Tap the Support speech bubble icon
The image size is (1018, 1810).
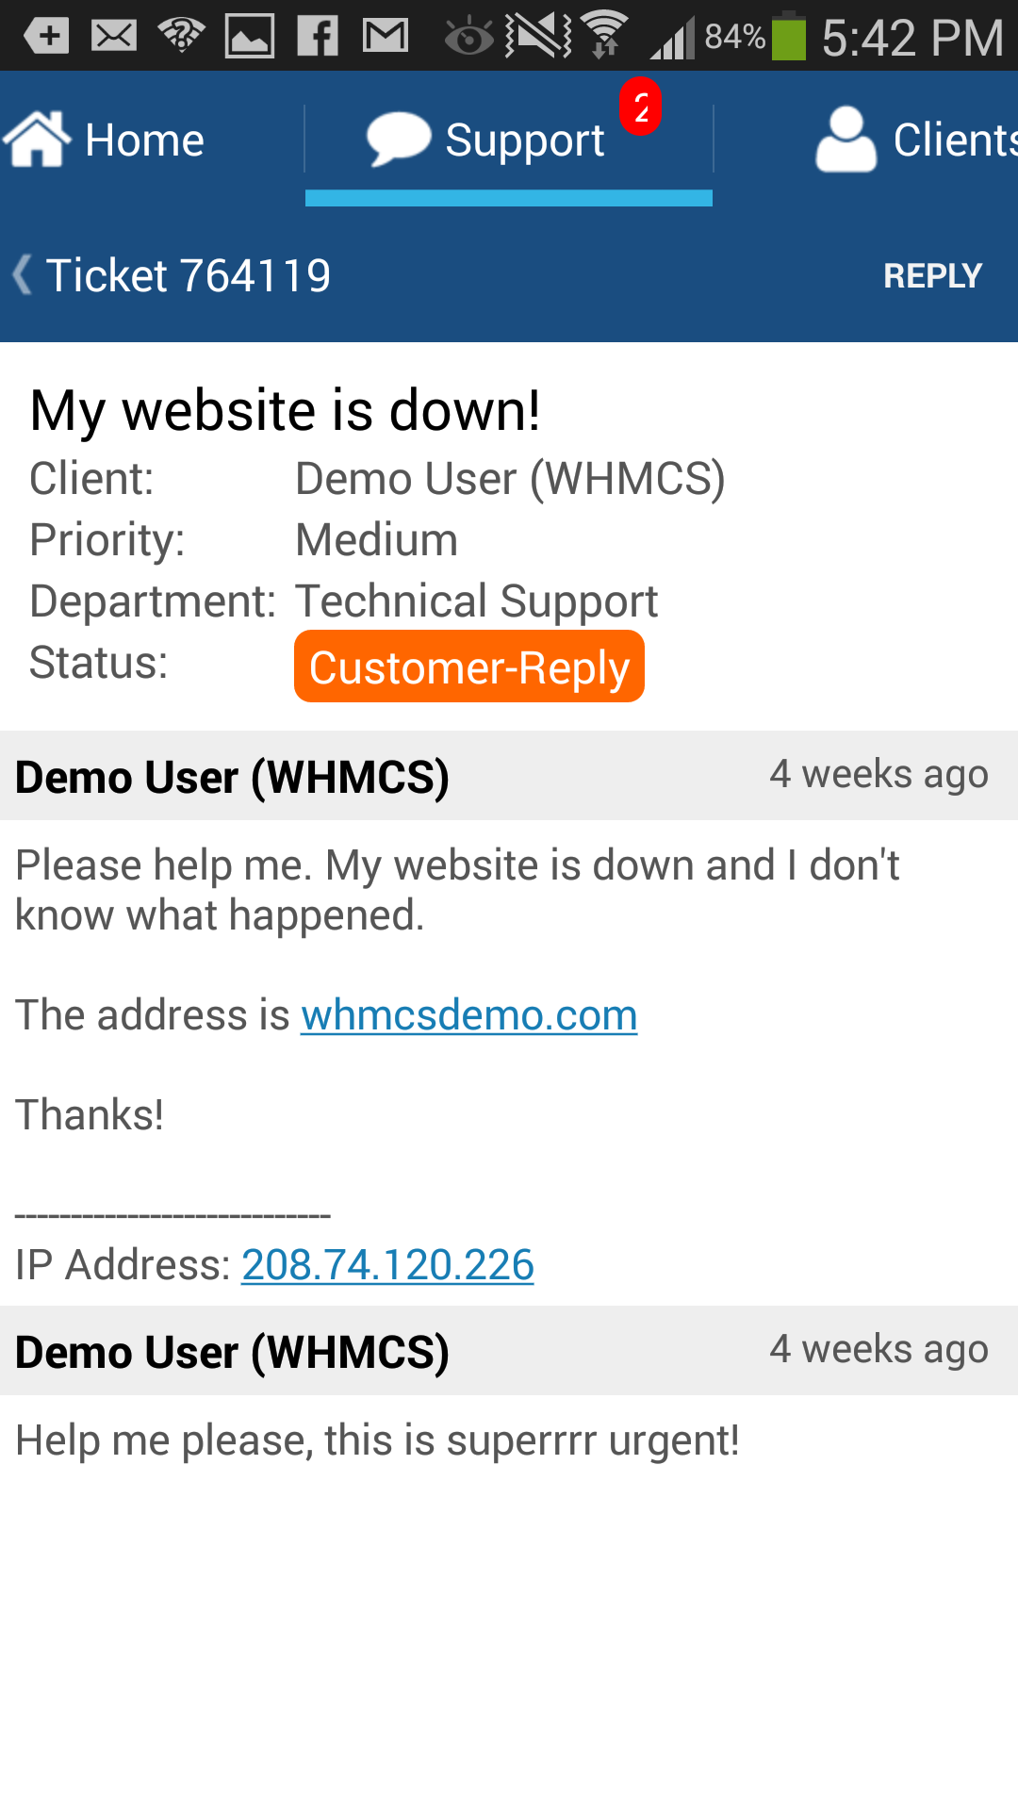pyautogui.click(x=399, y=139)
